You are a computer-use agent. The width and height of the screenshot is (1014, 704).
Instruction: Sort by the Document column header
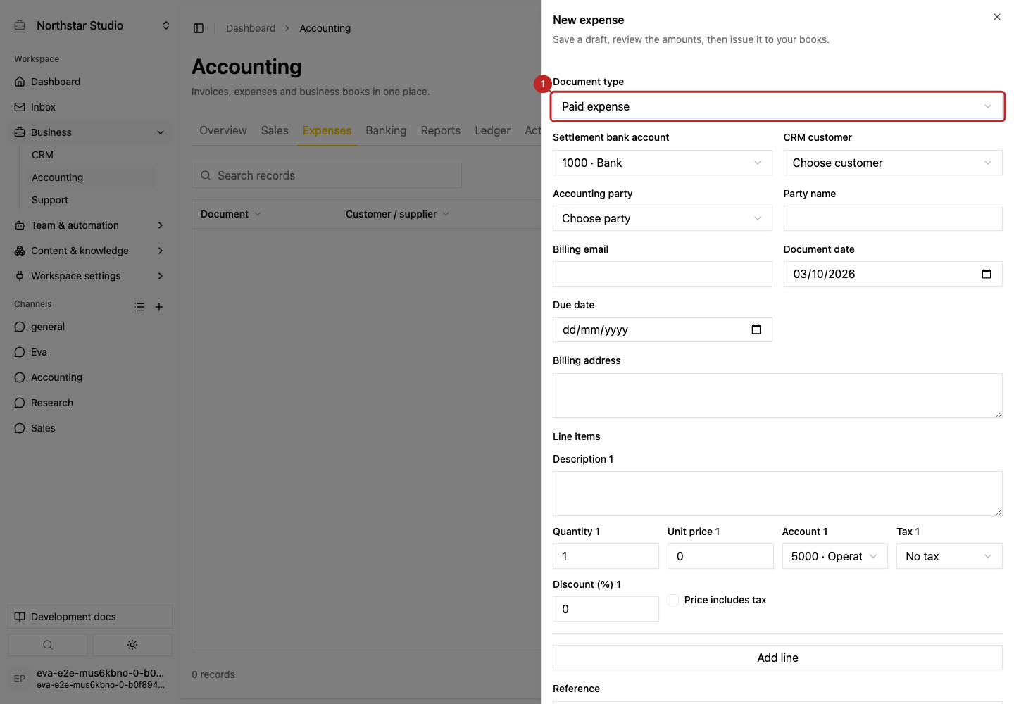(231, 214)
